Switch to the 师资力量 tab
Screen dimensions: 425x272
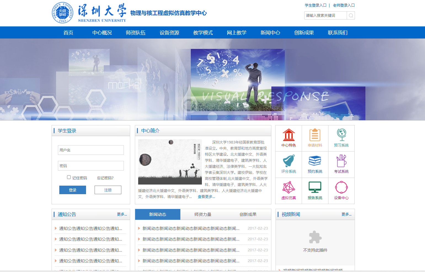tap(203, 214)
